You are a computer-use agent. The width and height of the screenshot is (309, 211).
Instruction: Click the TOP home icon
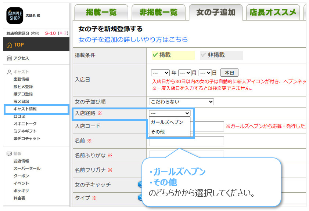click(x=9, y=45)
